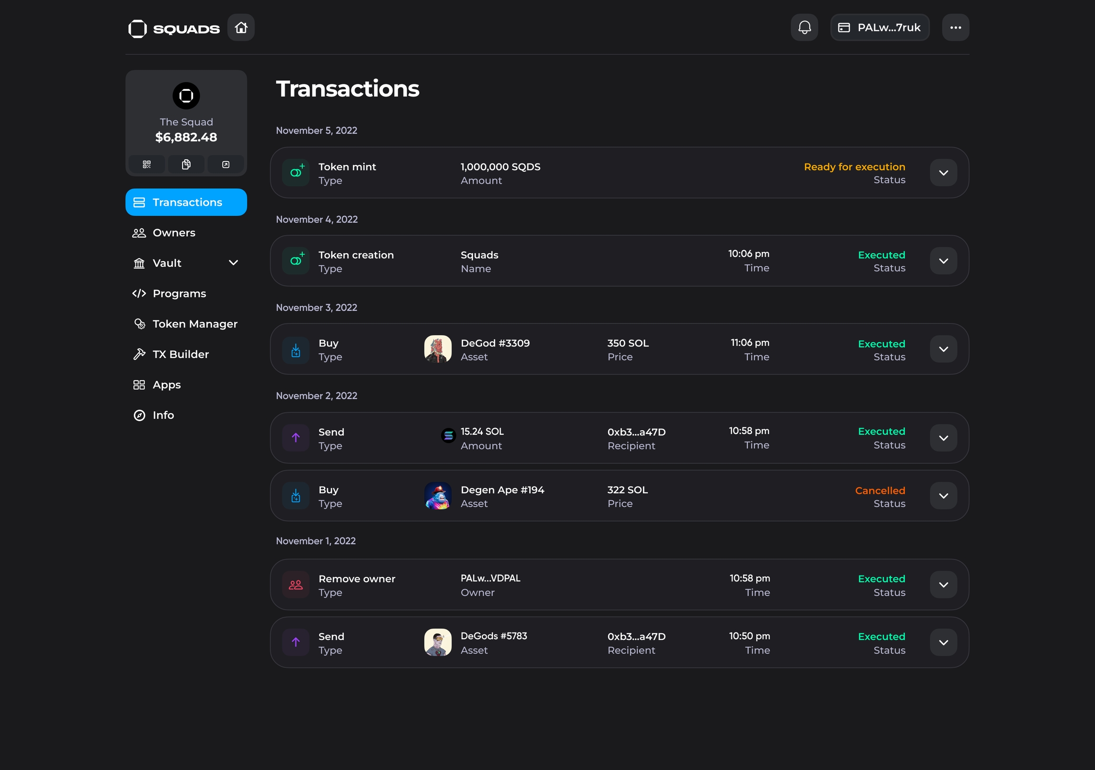Expand the DeGod #3309 buy transaction

(943, 349)
